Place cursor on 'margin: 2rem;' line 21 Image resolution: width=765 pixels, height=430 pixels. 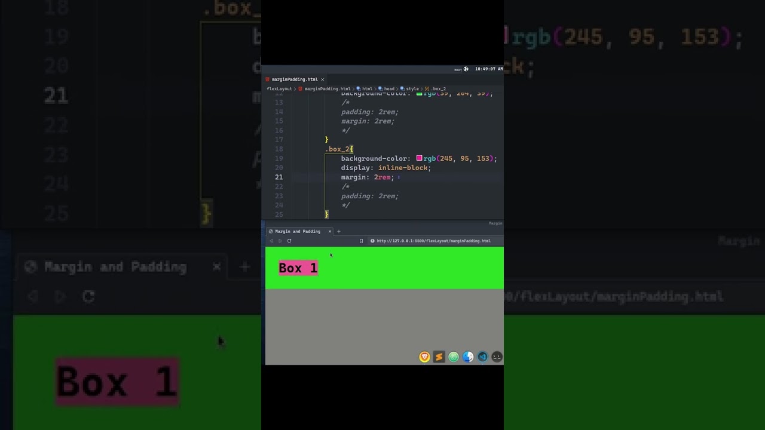pos(368,177)
